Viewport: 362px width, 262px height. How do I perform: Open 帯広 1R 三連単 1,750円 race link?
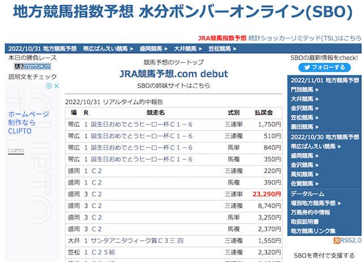141,124
